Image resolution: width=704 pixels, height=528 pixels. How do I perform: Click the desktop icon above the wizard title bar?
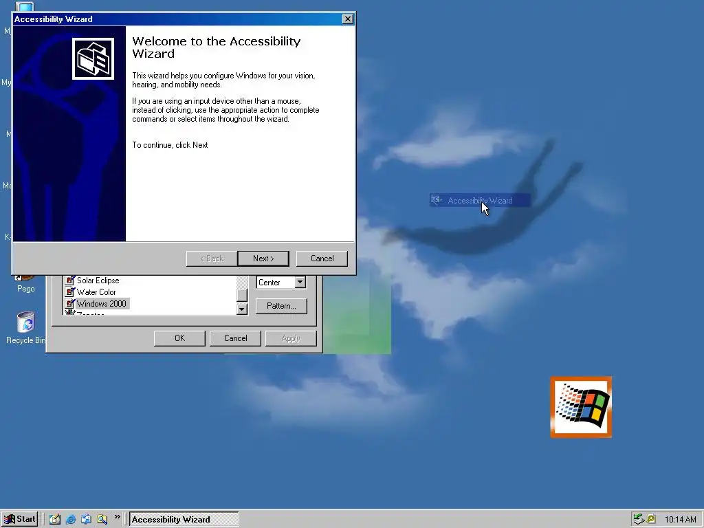click(x=25, y=6)
